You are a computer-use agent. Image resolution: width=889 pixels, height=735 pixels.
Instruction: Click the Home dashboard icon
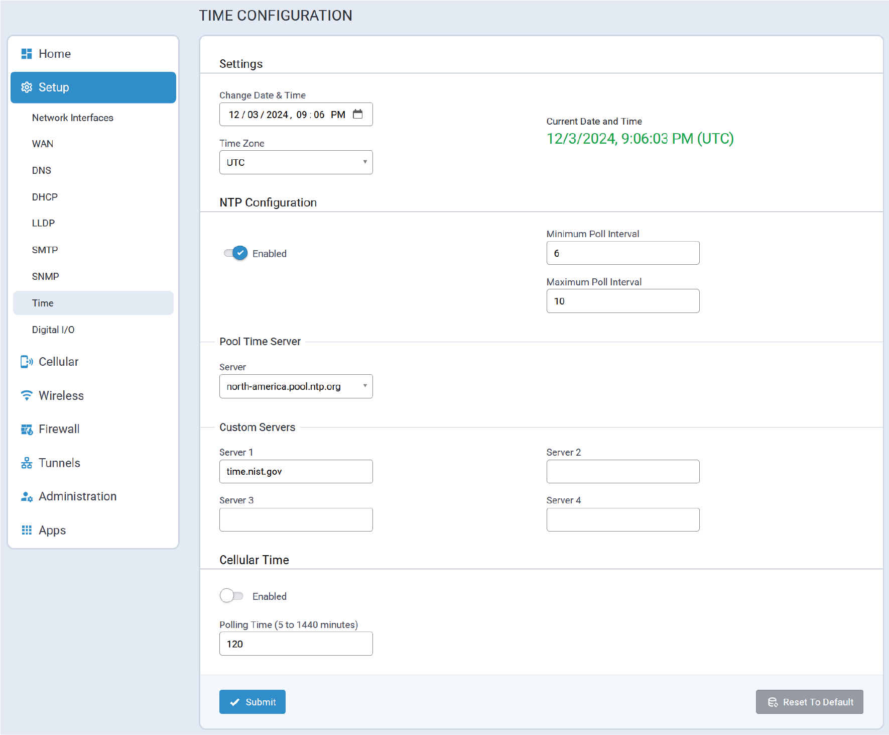(x=27, y=54)
